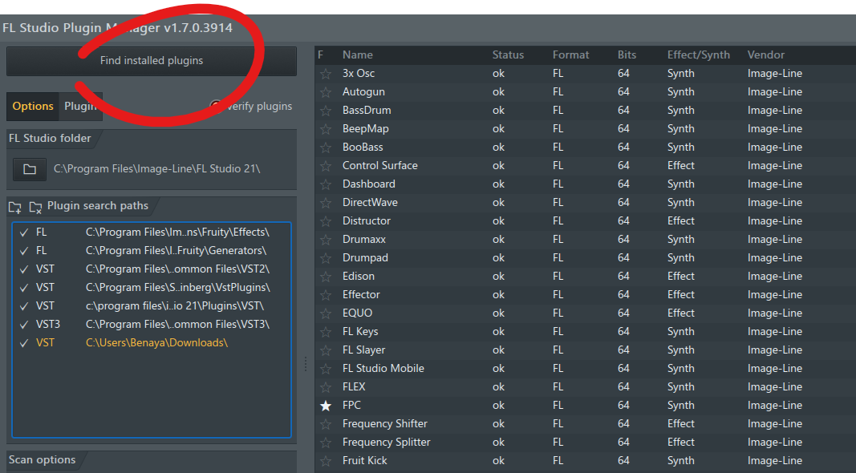This screenshot has height=473, width=856.
Task: Click the FL Studio folder section header
Action: tap(50, 139)
